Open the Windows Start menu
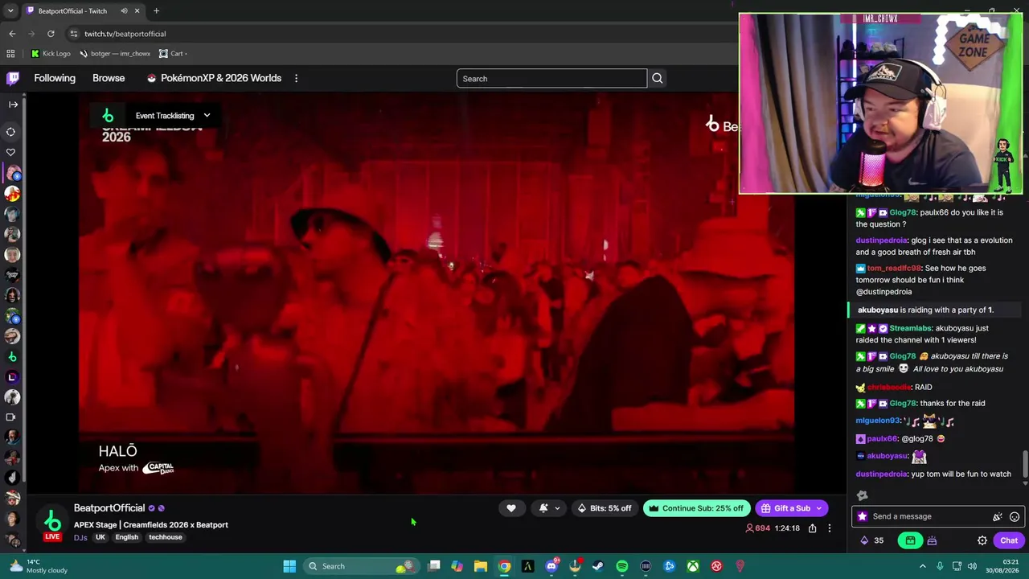The height and width of the screenshot is (579, 1029). [x=289, y=566]
